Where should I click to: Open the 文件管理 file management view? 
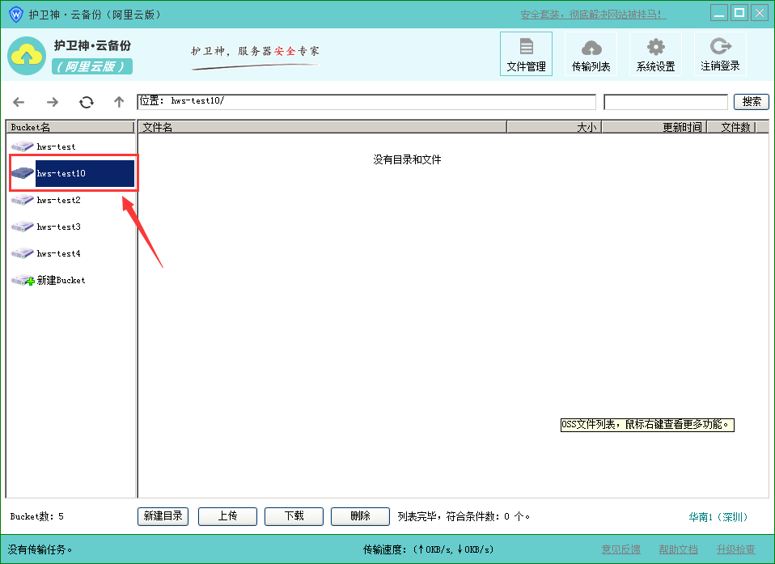coord(526,54)
